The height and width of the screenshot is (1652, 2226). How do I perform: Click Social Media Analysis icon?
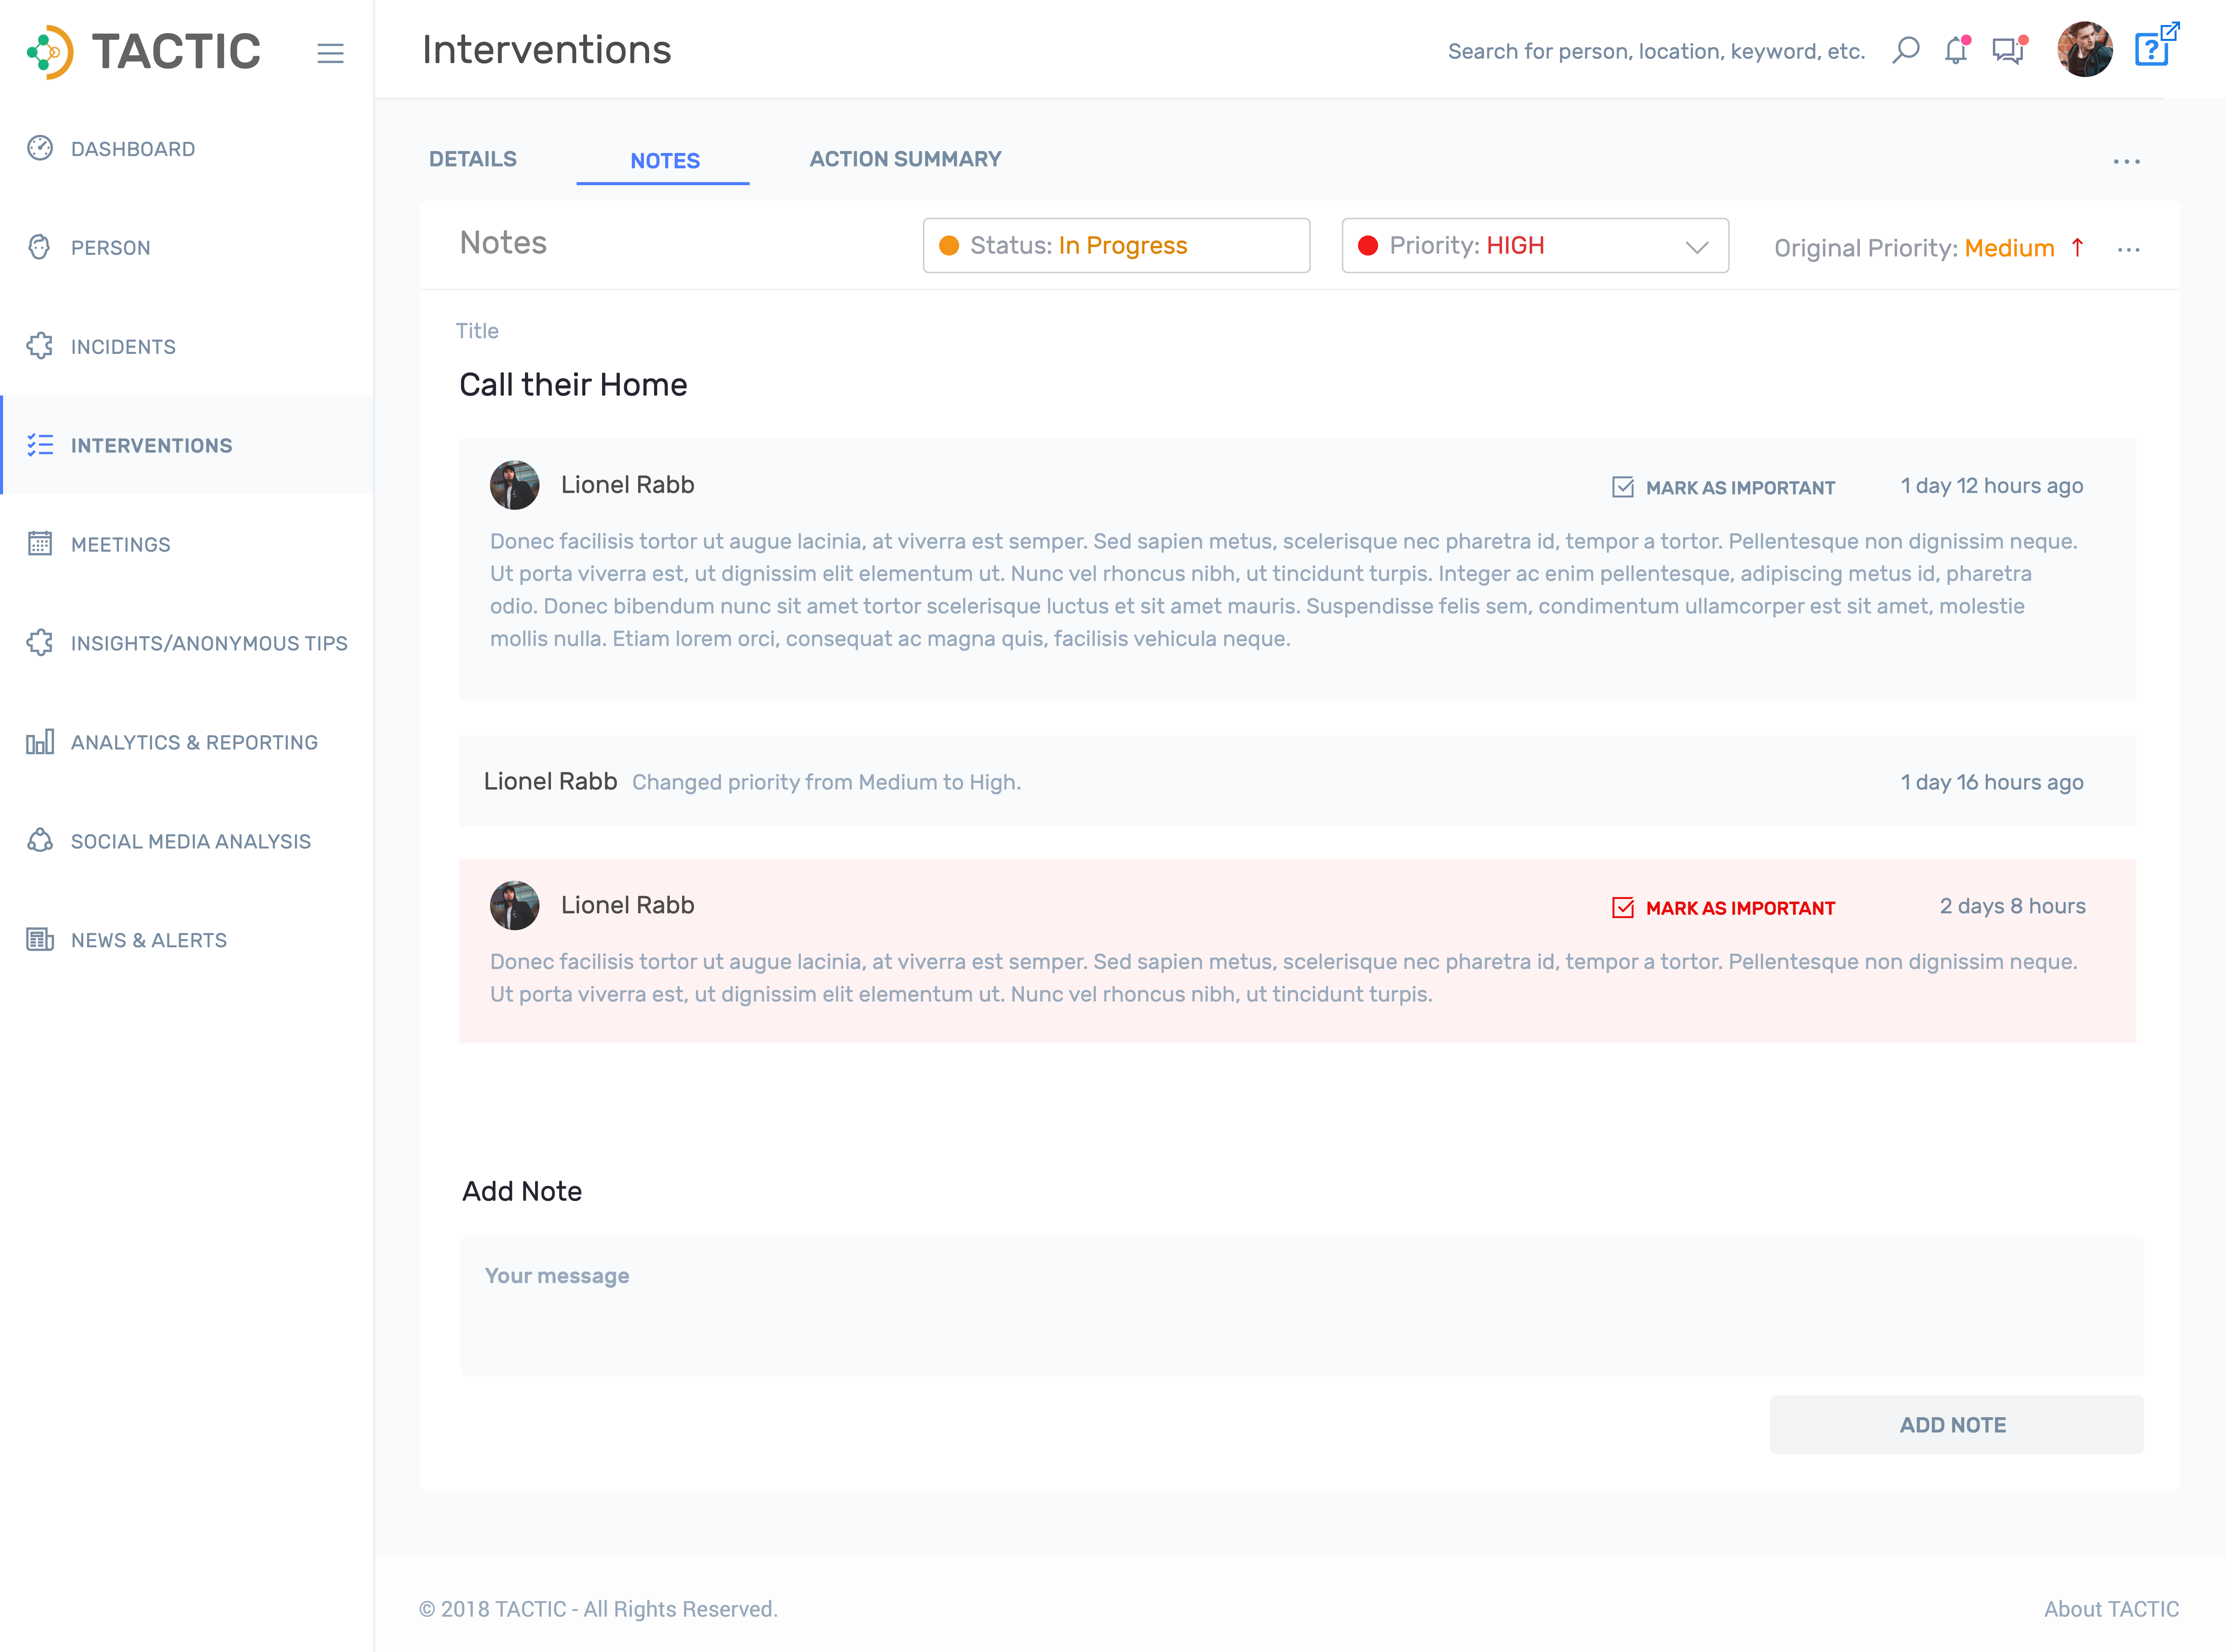tap(40, 840)
